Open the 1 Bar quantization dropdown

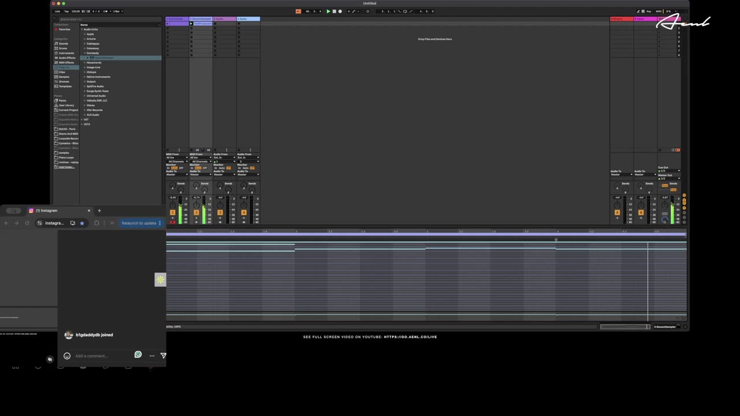pos(117,11)
